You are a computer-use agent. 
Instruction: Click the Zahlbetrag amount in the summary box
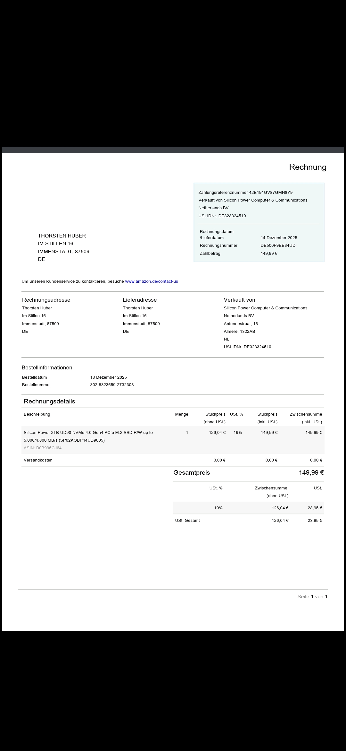click(x=269, y=254)
